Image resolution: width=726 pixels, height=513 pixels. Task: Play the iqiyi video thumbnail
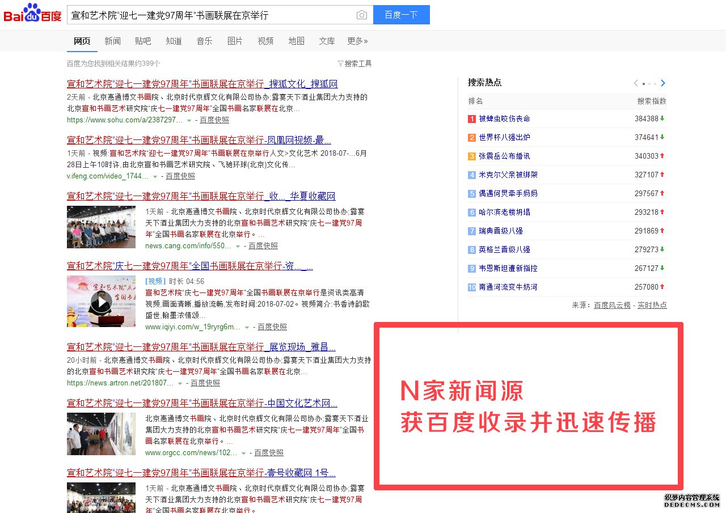pyautogui.click(x=101, y=301)
